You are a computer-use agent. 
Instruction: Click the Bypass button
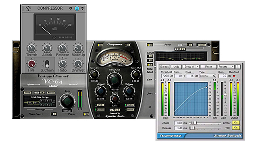coord(164,66)
